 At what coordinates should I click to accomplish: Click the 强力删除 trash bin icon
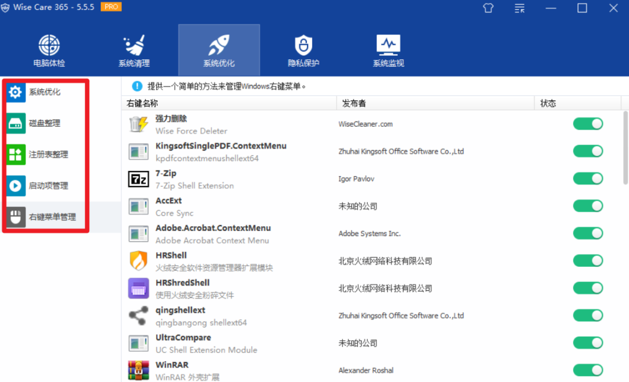click(139, 124)
